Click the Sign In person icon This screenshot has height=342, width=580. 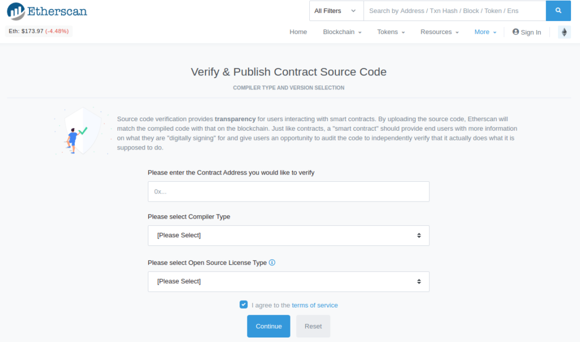tap(515, 32)
